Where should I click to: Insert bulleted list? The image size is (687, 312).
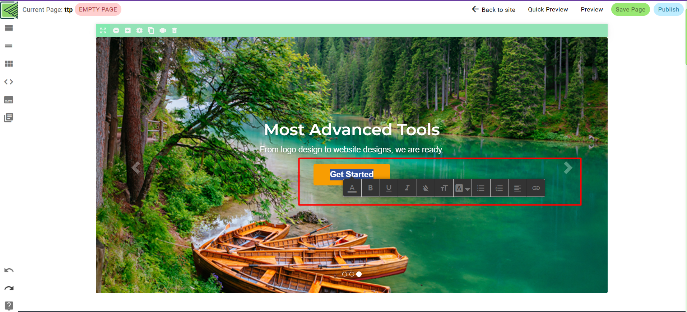click(481, 188)
